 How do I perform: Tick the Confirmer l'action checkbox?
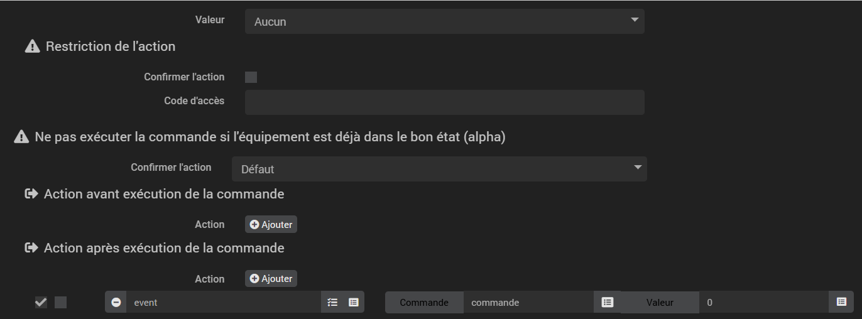(x=251, y=77)
